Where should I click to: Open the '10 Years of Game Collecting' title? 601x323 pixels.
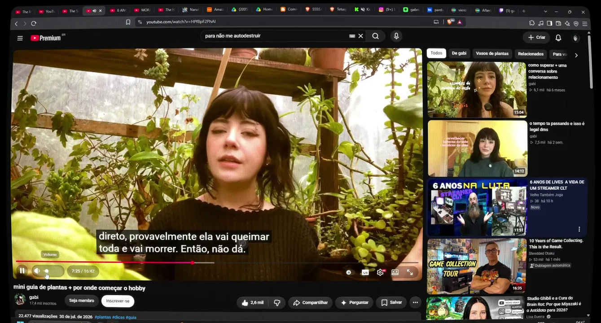point(556,244)
